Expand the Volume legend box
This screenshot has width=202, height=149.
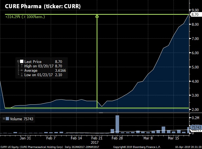pos(4,119)
